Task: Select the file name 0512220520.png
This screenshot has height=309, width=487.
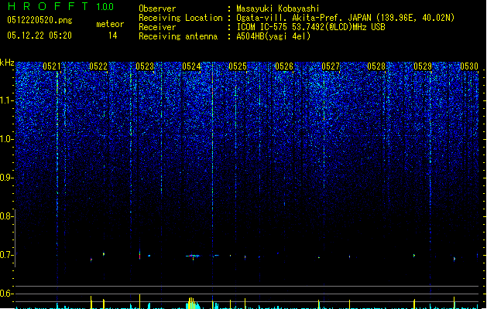Action: coord(39,20)
